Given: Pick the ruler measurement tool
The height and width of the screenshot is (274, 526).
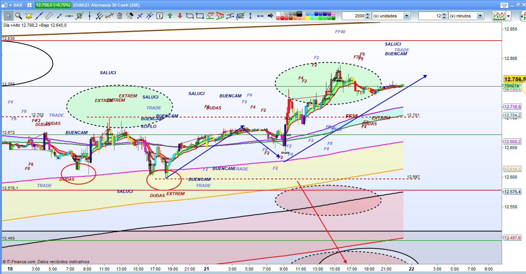Looking at the screenshot, I should 49,16.
